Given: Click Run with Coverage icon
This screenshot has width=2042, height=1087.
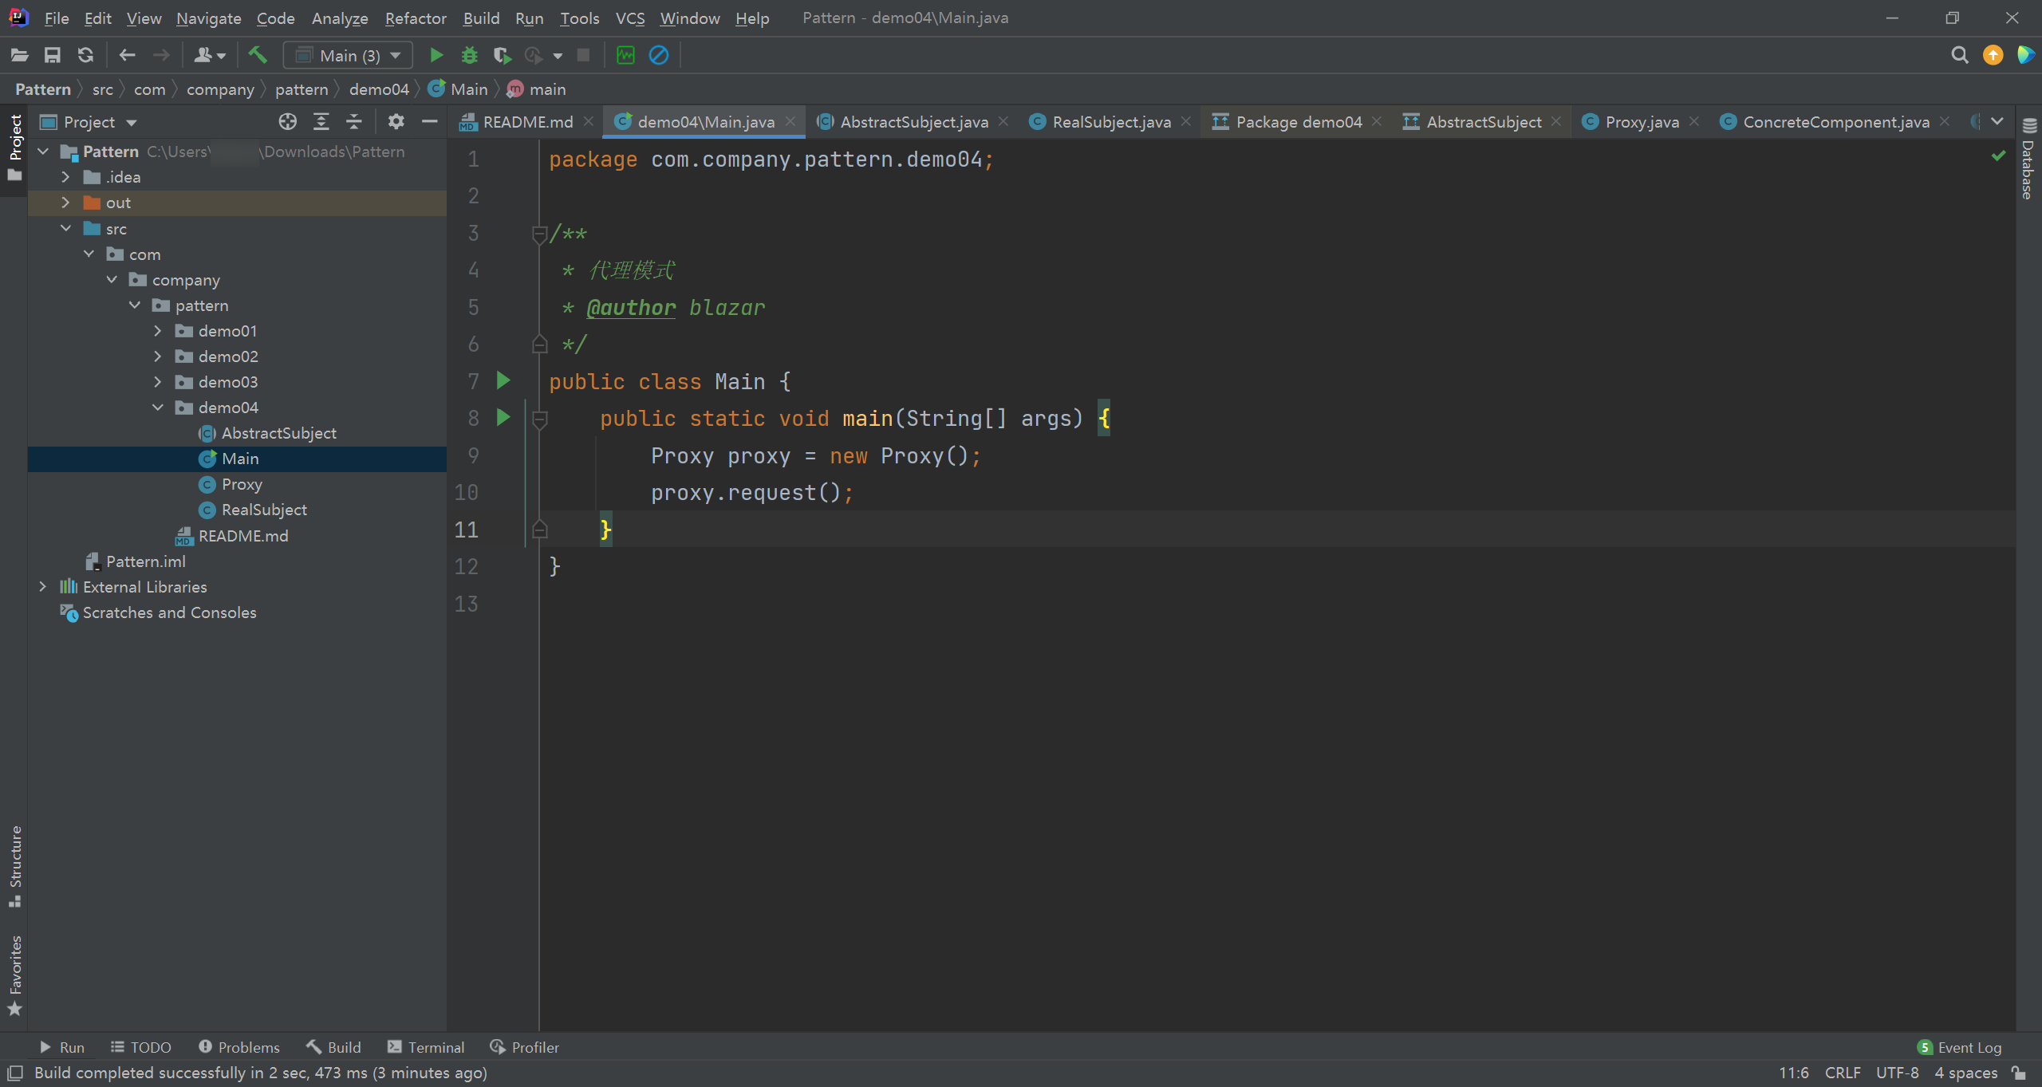Looking at the screenshot, I should pos(502,55).
